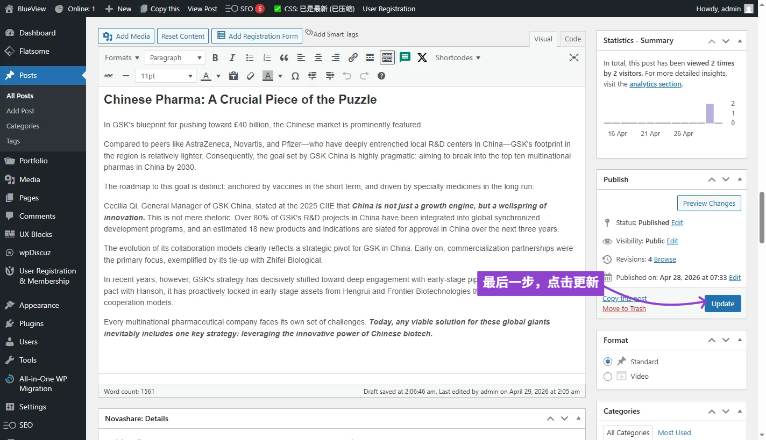Edit the post Visibility

[672, 241]
